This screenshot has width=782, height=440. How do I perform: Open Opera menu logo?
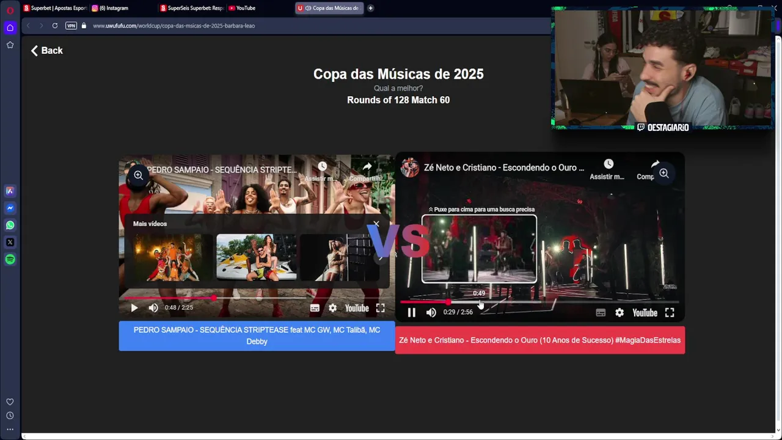(x=10, y=10)
